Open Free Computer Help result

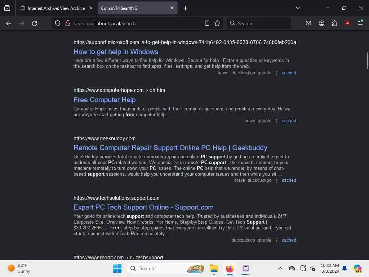[x=105, y=100]
